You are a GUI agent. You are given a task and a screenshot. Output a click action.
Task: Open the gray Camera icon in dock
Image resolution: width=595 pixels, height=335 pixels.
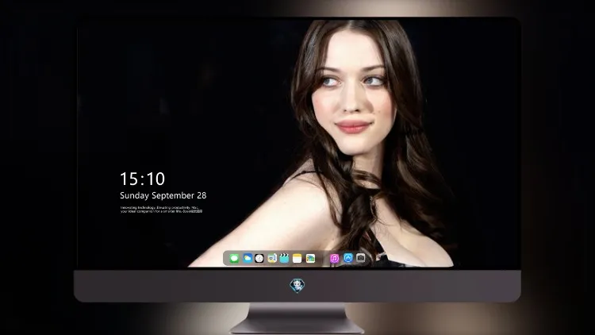coord(361,258)
